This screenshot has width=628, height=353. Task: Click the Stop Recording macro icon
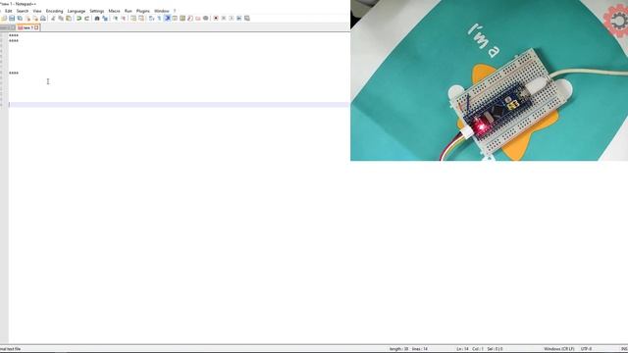(x=224, y=18)
